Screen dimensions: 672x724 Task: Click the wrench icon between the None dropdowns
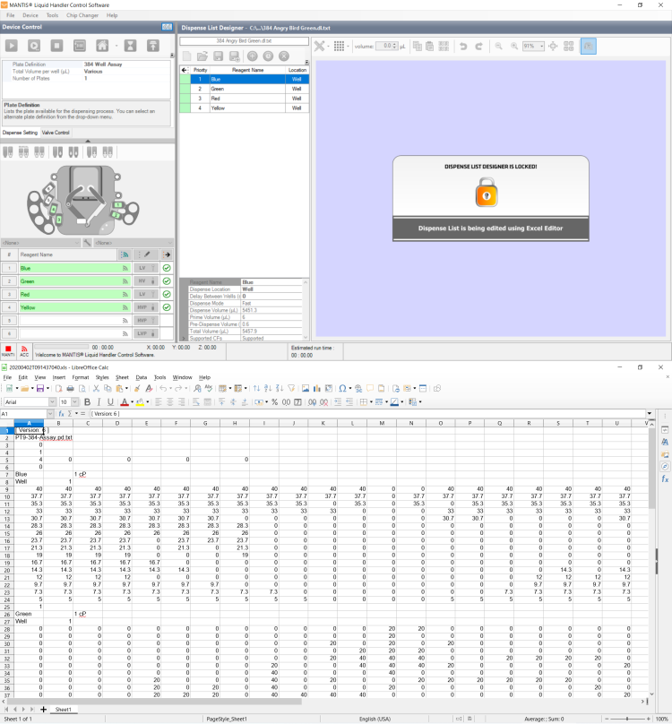[87, 243]
